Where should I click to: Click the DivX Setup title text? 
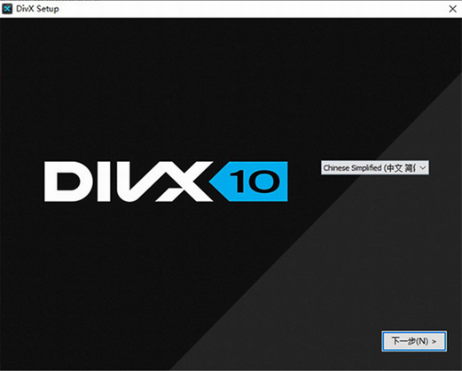click(37, 9)
